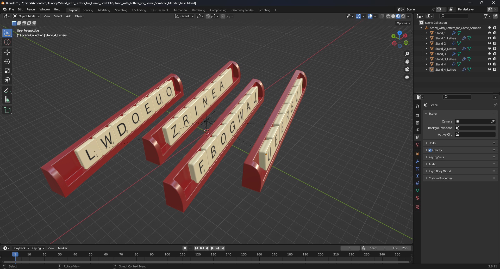Select rendered viewport shading sphere

[403, 16]
